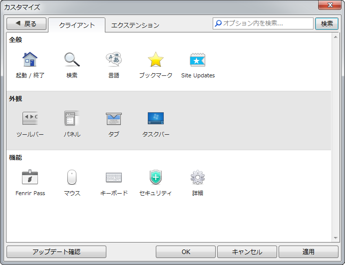Click the 外観 section heading

pyautogui.click(x=15, y=99)
